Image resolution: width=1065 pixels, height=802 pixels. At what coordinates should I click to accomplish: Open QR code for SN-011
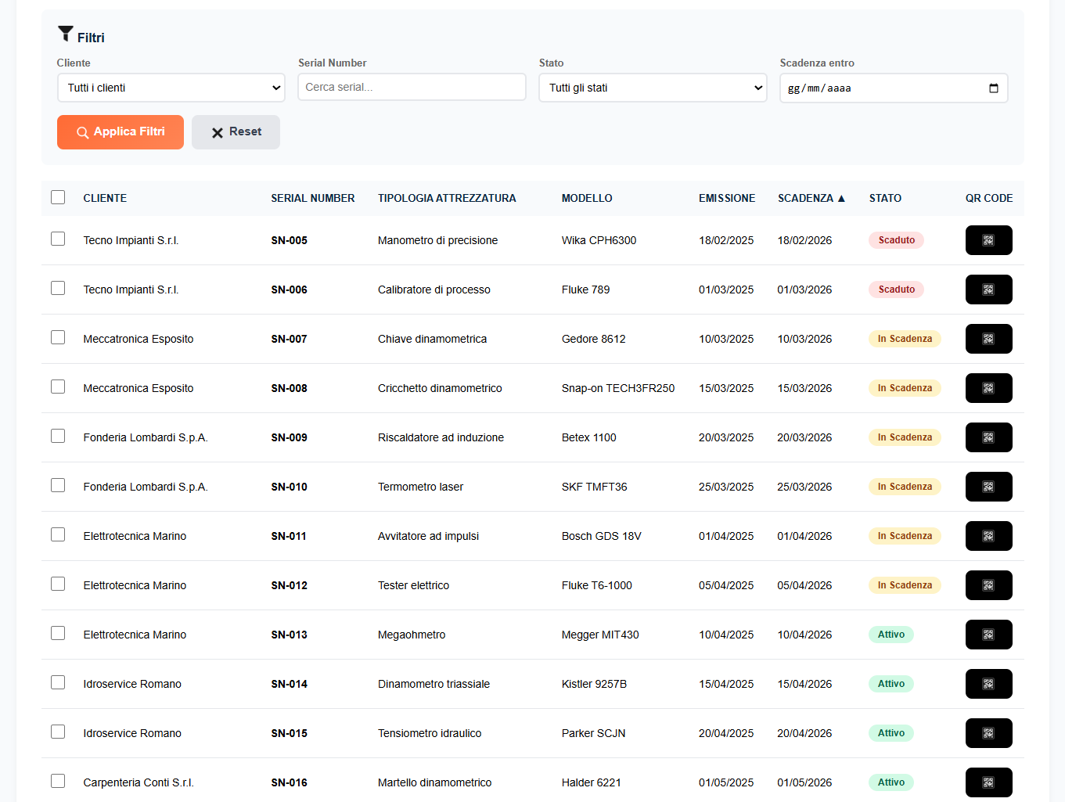988,536
